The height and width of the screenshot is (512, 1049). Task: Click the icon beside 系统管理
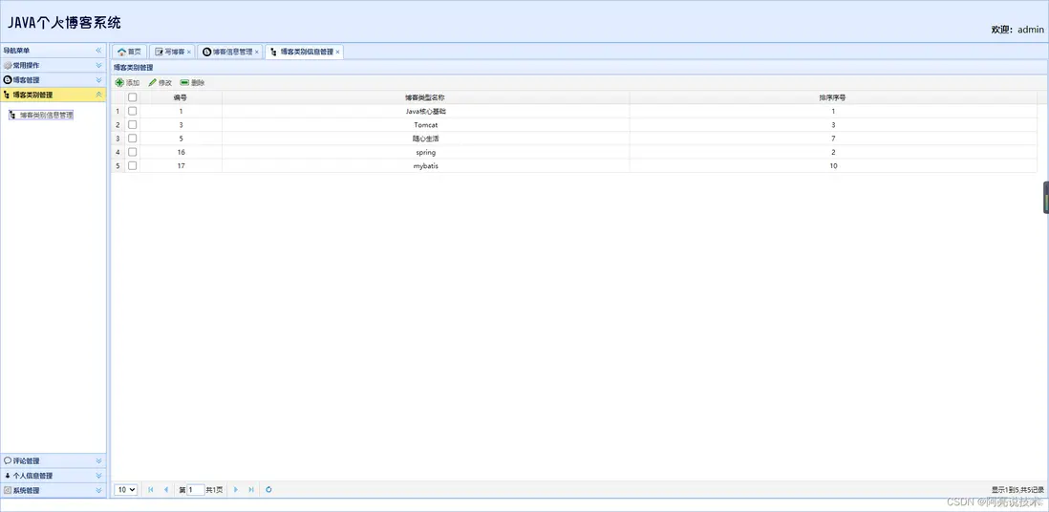pos(8,490)
